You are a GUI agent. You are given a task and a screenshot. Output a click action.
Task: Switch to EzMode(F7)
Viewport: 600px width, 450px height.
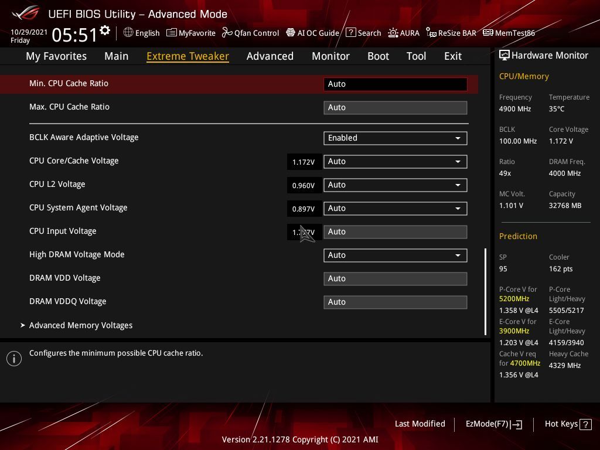click(493, 424)
